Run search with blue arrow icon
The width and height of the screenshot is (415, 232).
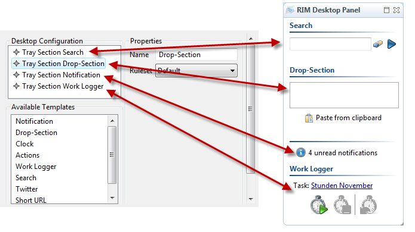click(392, 44)
